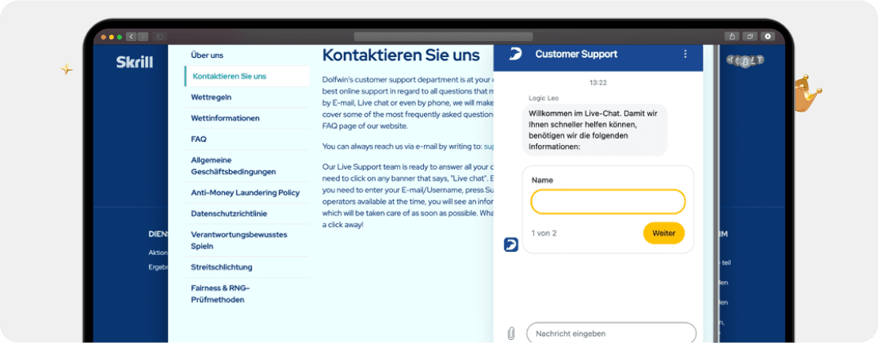Click the Dolfwin logo in chat header
878x343 pixels.
[x=515, y=54]
